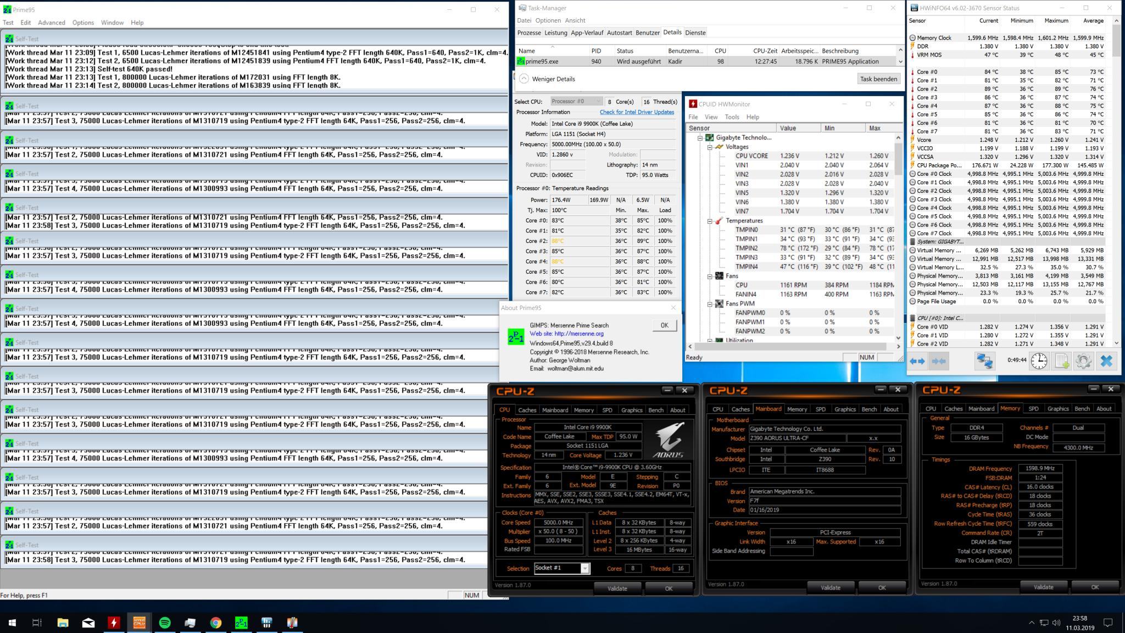Image resolution: width=1125 pixels, height=633 pixels.
Task: Click OK in the About Prime95 dialog
Action: tap(664, 325)
